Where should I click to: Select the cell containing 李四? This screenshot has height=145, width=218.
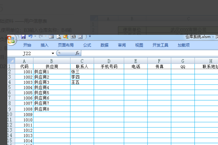(82, 77)
